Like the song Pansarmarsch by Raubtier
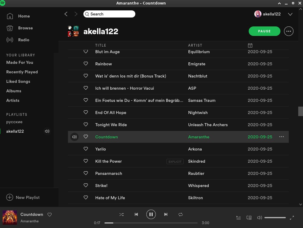Screen dimensions: 303x228 coord(86,173)
